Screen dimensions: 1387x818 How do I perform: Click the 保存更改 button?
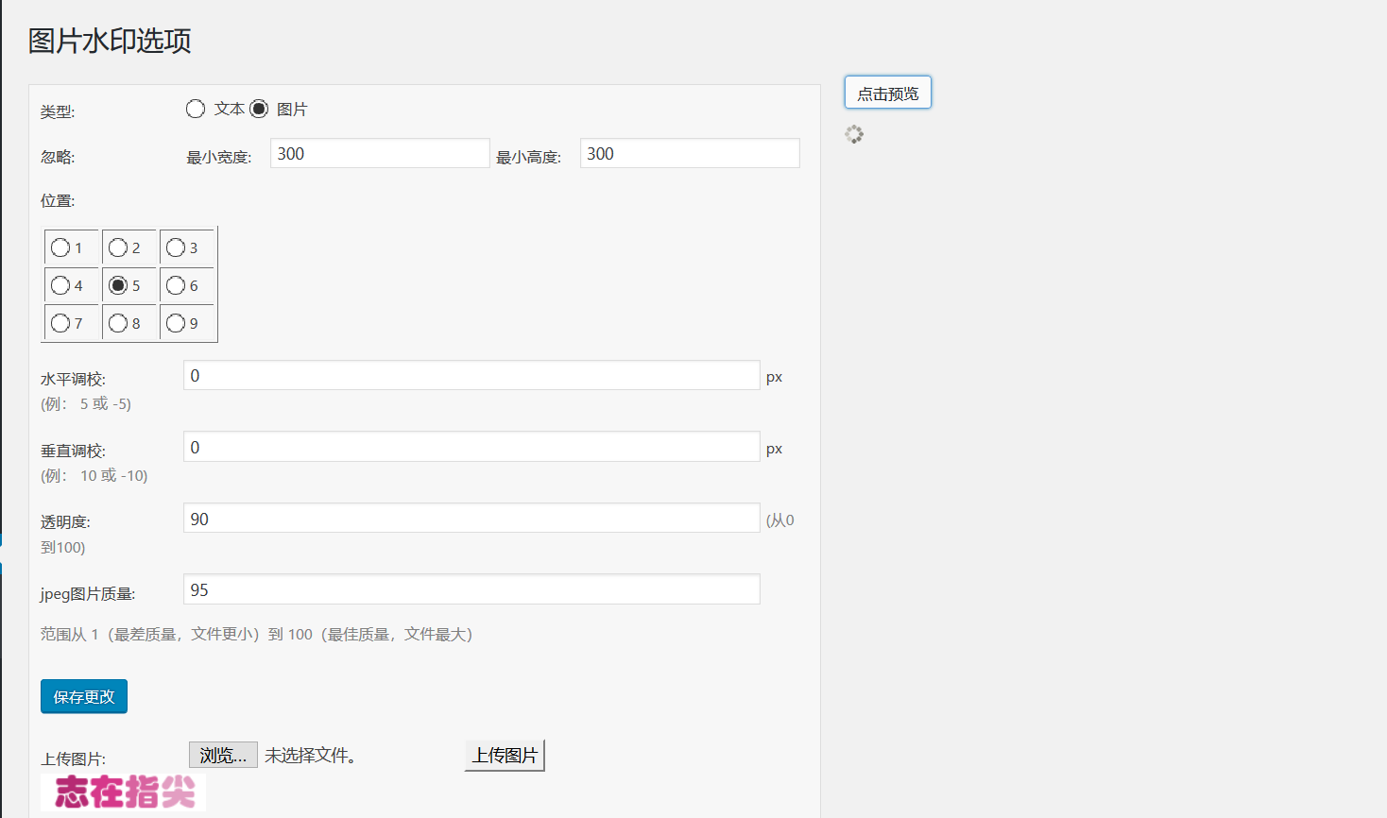coord(84,697)
